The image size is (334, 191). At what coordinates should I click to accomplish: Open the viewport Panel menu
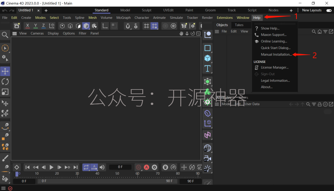[x=95, y=33]
